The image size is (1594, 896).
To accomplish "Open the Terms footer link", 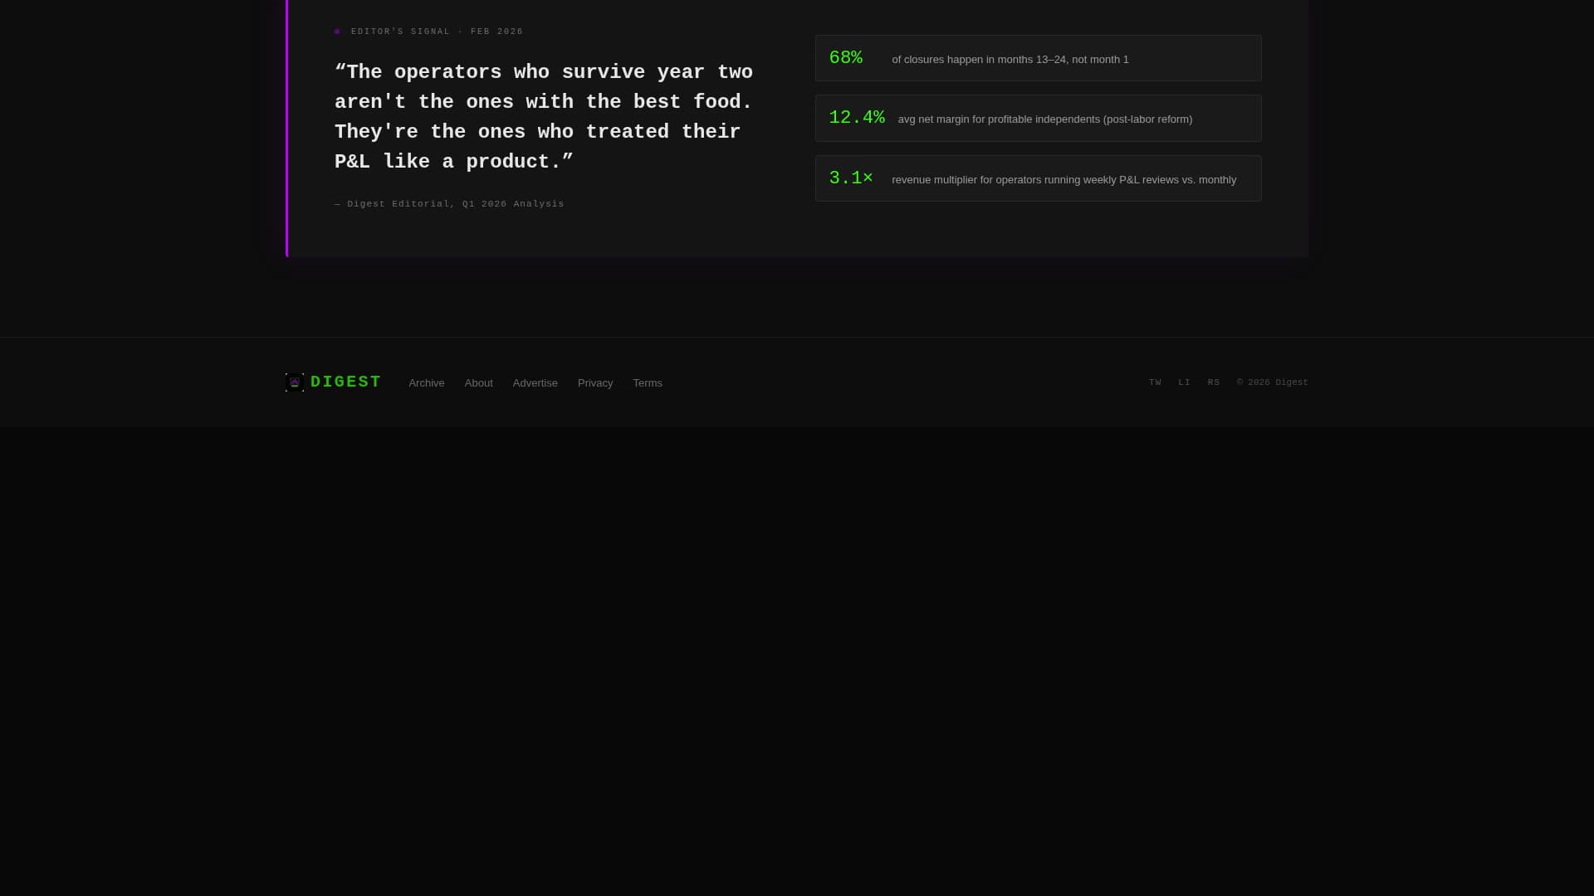I will [648, 383].
